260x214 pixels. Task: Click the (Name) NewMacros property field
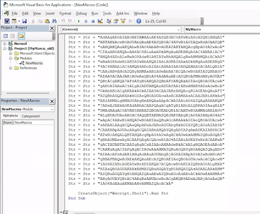[x=28, y=123]
